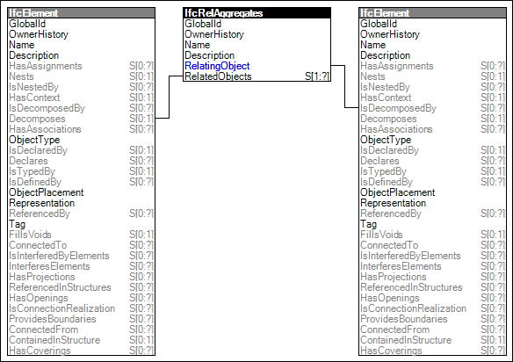Select GlobalId in the left IfcElement
Image resolution: width=513 pixels, height=362 pixels.
[81, 24]
